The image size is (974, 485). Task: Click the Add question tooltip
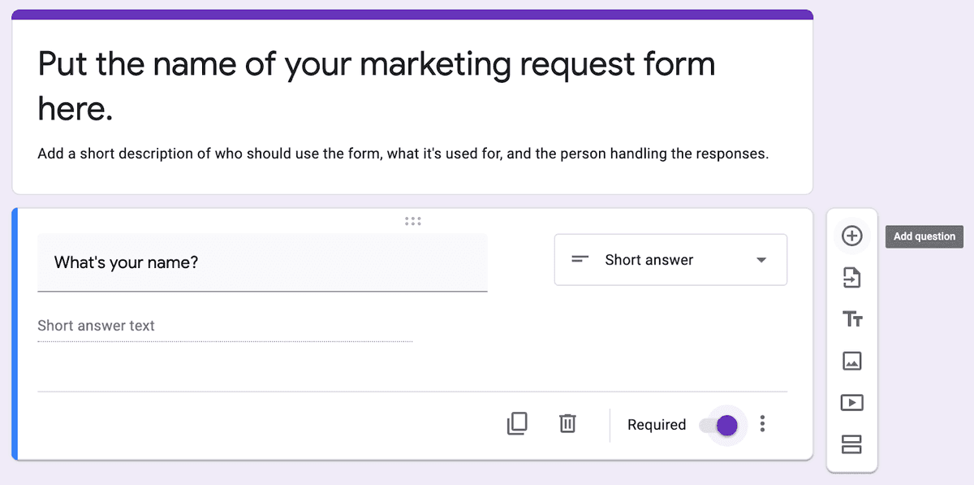pos(924,236)
